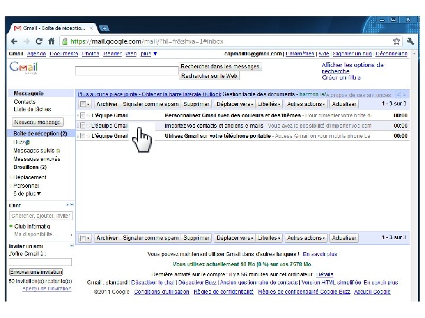425x318 pixels.
Task: Open the bottom Autres actions dropdown
Action: [306, 238]
